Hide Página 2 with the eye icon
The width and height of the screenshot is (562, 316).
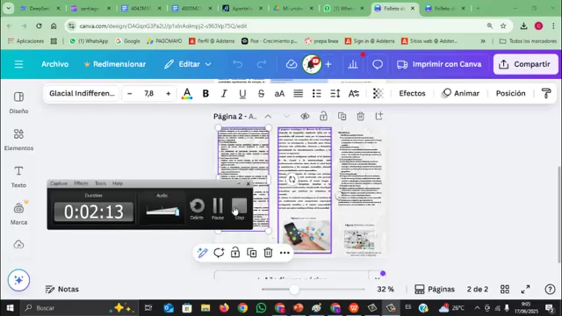305,116
